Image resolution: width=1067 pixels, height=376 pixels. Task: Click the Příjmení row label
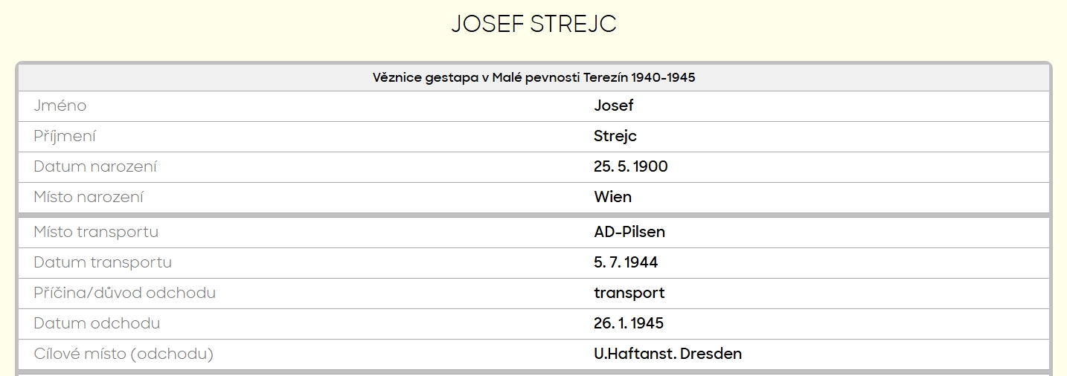[x=65, y=136]
